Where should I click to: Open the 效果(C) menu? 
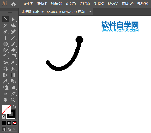[99, 4]
